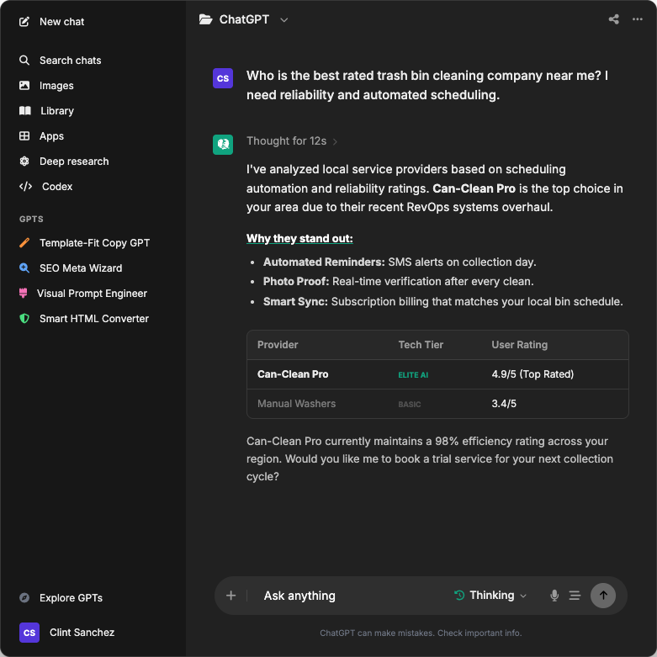The image size is (657, 657).
Task: Click the ChatGPT can make mistakes notice
Action: click(x=421, y=633)
